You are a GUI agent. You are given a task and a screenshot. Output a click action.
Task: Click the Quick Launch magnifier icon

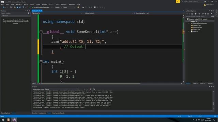(205, 1)
